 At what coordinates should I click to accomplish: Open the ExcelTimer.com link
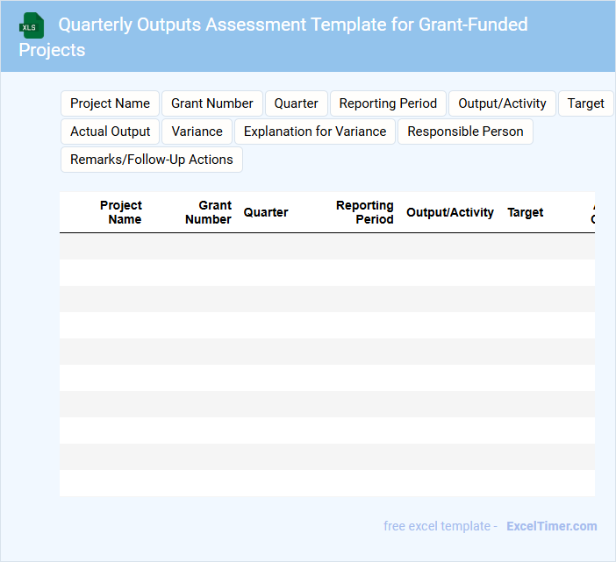[x=551, y=526]
